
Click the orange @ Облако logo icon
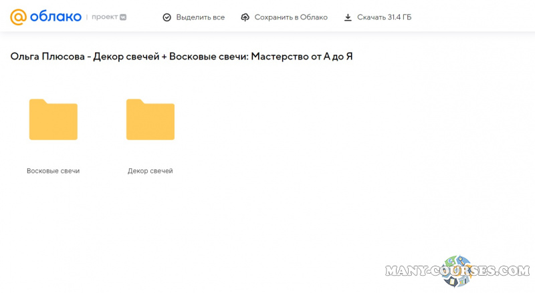(19, 16)
